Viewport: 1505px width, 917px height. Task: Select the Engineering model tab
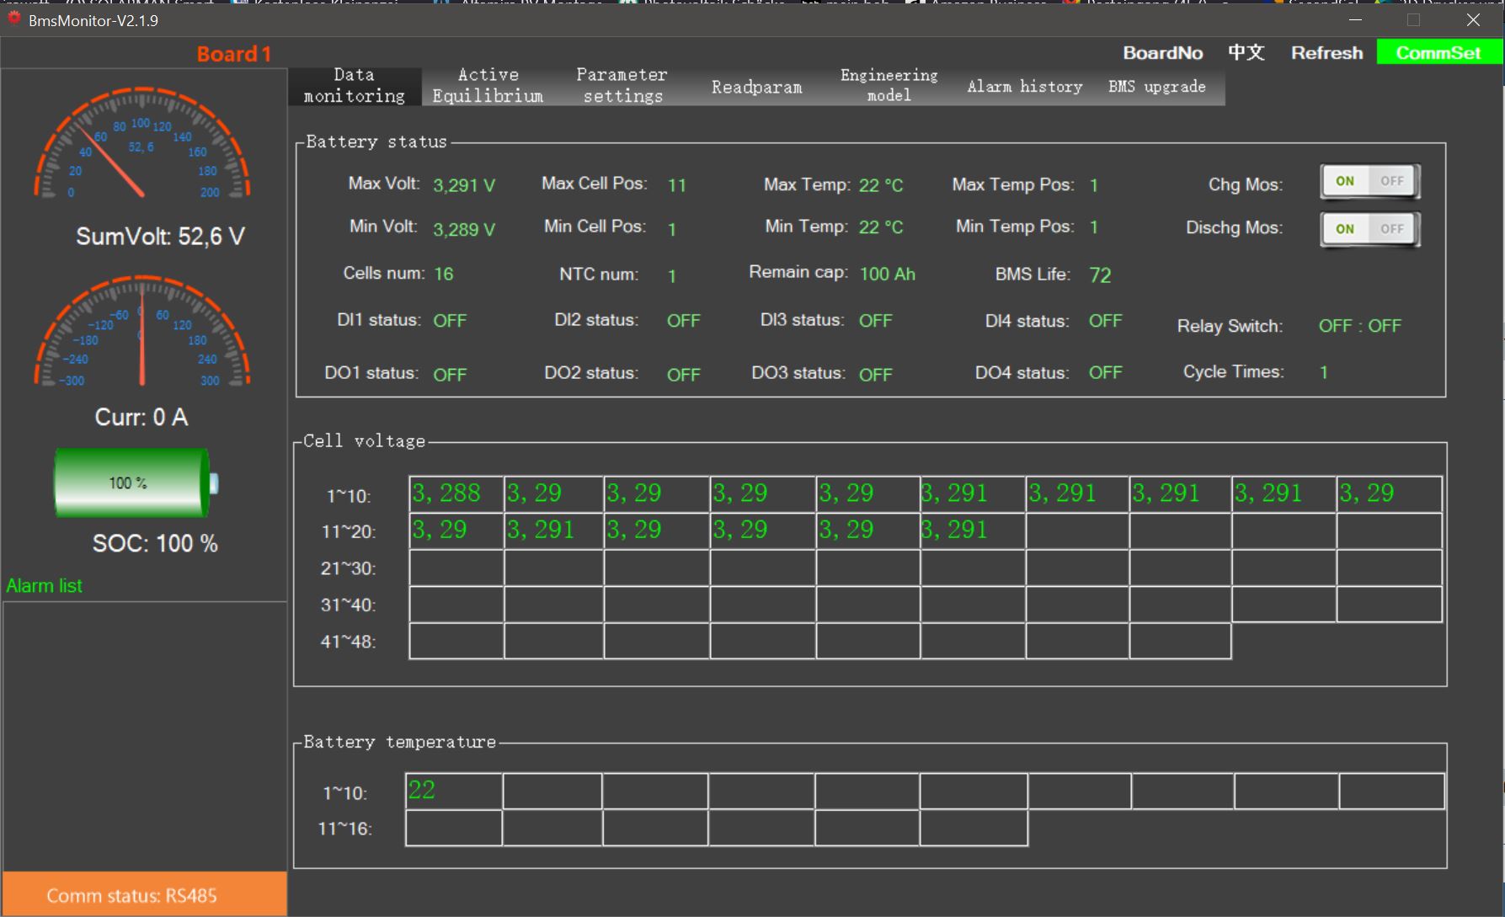[889, 86]
